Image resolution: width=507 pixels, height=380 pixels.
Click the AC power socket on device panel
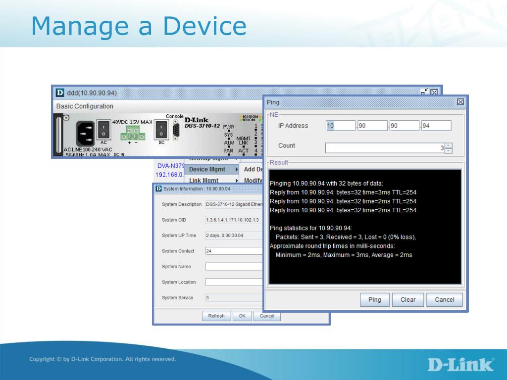(85, 134)
